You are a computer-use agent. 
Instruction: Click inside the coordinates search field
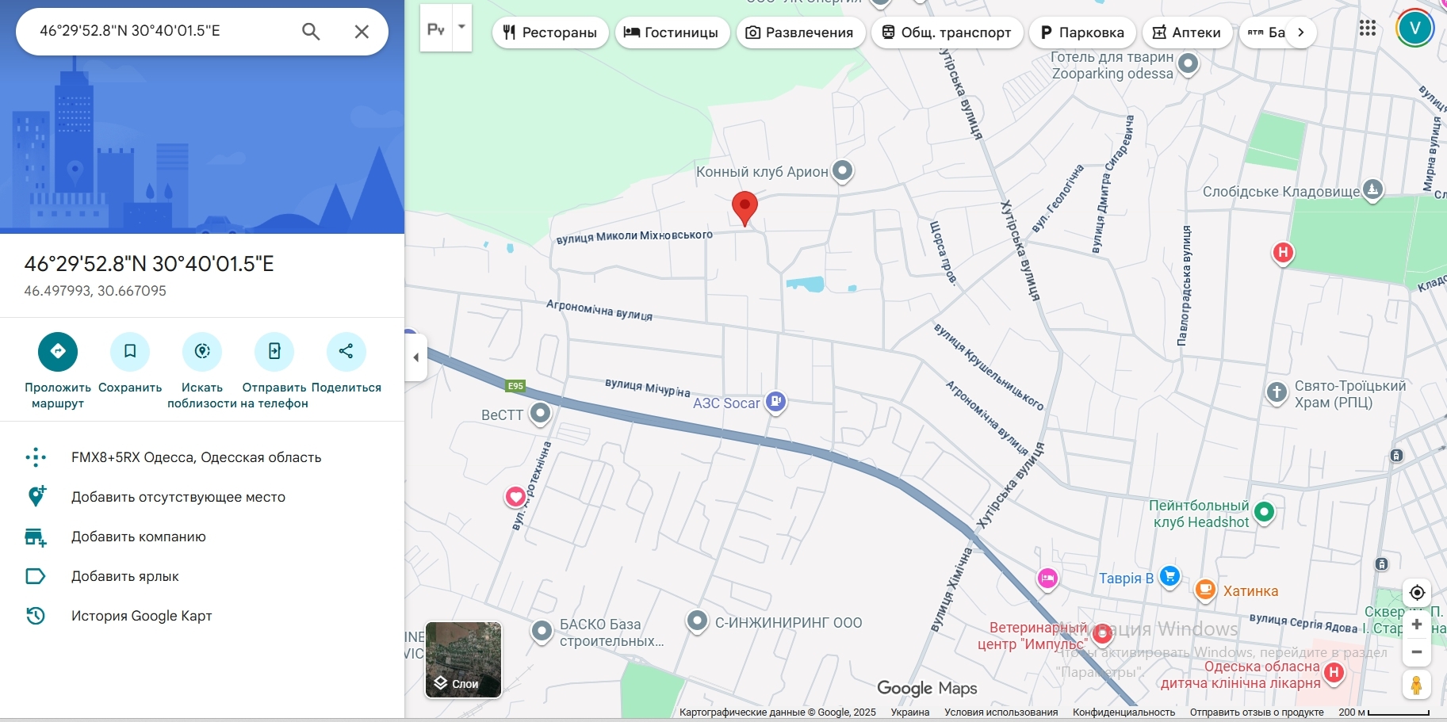pos(159,31)
